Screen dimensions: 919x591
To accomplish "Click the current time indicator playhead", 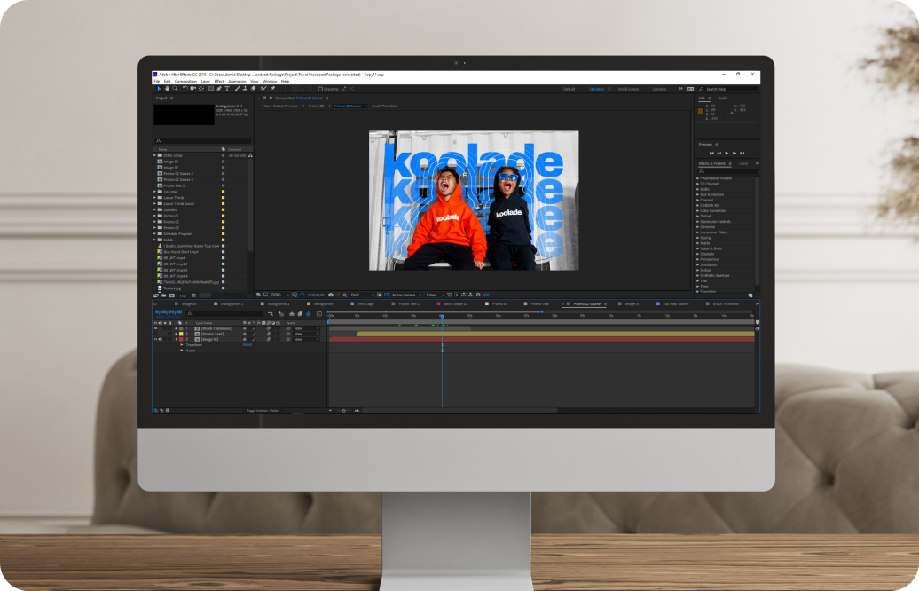I will 442,317.
